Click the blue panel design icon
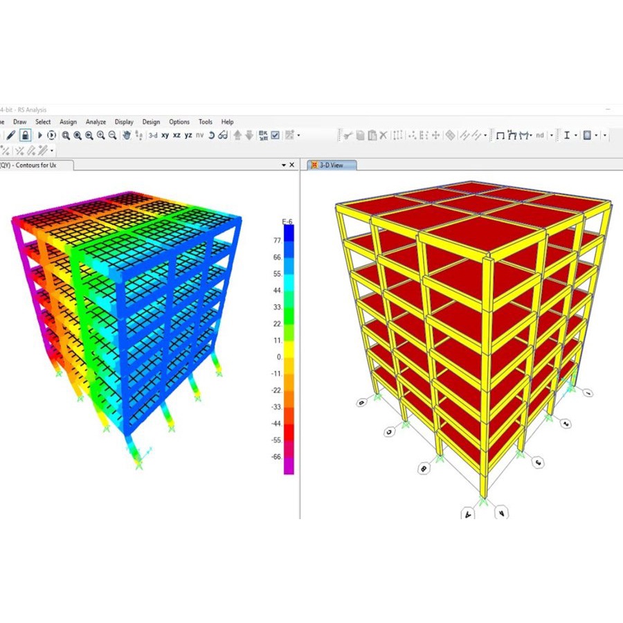Viewport: 623px width, 623px height. point(587,136)
